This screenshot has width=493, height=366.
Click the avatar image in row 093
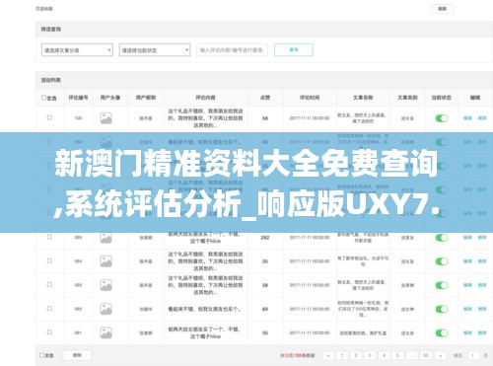[106, 285]
